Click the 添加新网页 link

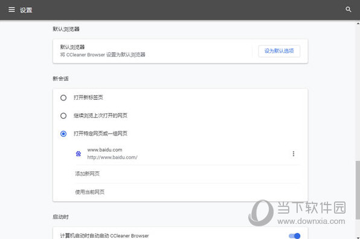pos(88,174)
